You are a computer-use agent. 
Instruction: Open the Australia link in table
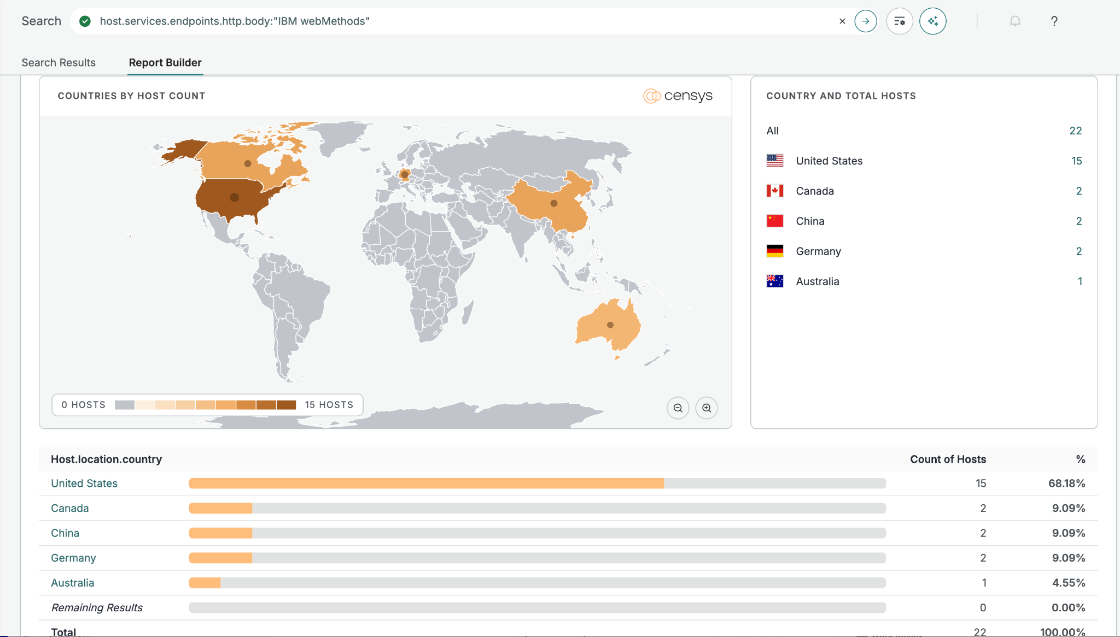[72, 583]
